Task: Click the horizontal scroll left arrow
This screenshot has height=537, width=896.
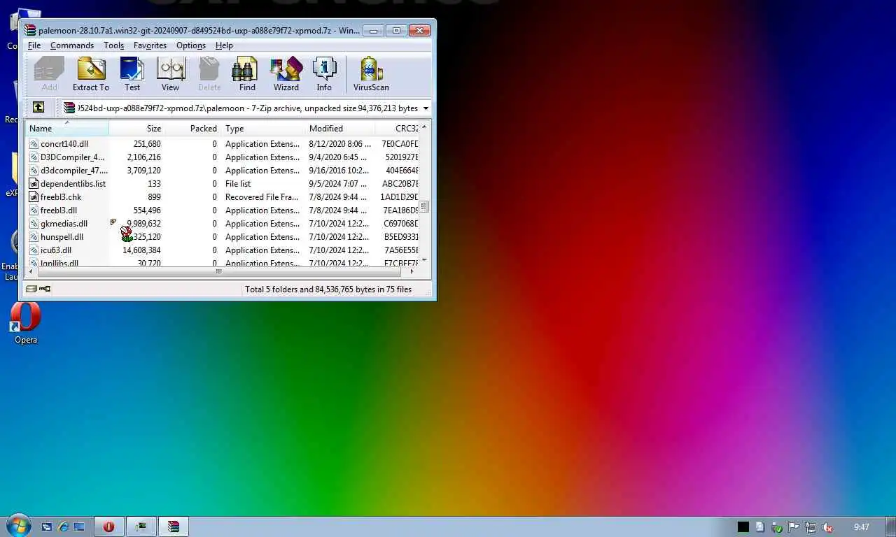Action: tap(30, 271)
